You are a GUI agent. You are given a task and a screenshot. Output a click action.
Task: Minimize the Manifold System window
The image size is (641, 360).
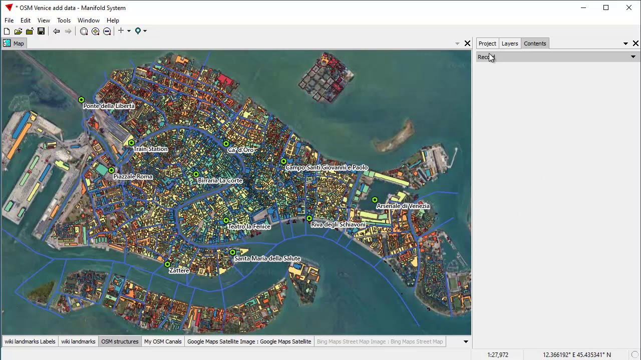[x=583, y=7]
